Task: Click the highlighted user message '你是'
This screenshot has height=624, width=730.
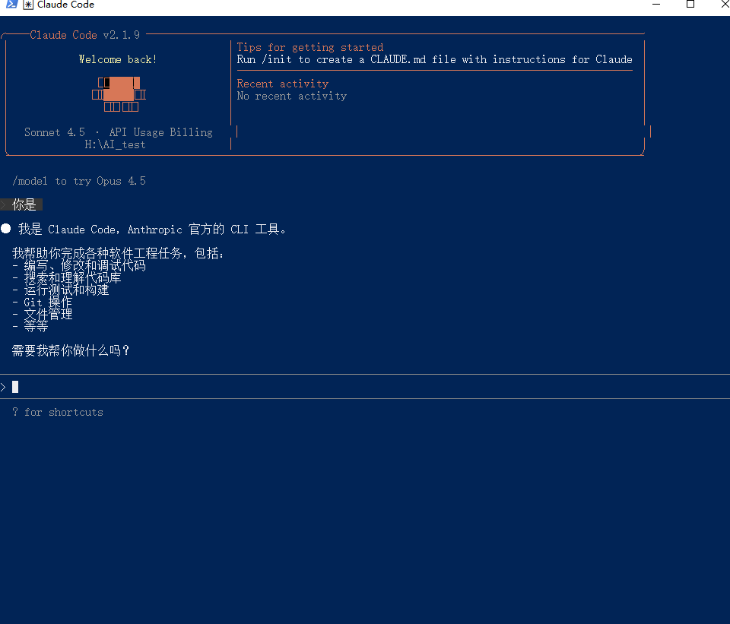Action: 21,204
